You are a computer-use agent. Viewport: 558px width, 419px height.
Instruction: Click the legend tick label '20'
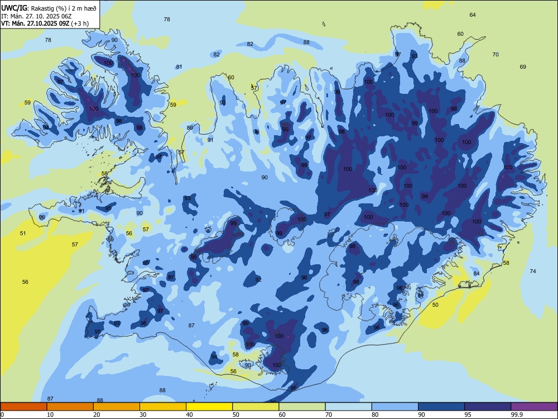(97, 415)
